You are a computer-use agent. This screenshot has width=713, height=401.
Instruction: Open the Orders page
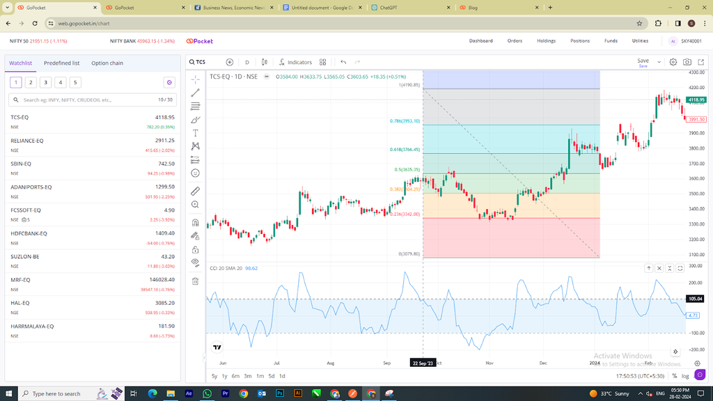[x=515, y=41]
